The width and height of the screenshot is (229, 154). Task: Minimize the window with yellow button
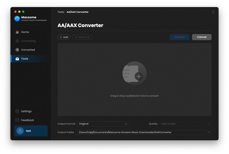19,12
